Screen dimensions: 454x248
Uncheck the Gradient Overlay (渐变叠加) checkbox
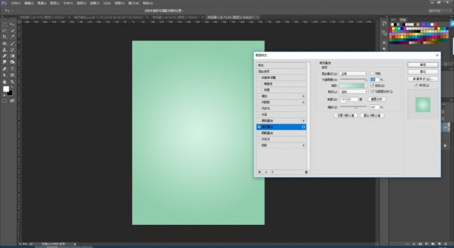pos(259,127)
